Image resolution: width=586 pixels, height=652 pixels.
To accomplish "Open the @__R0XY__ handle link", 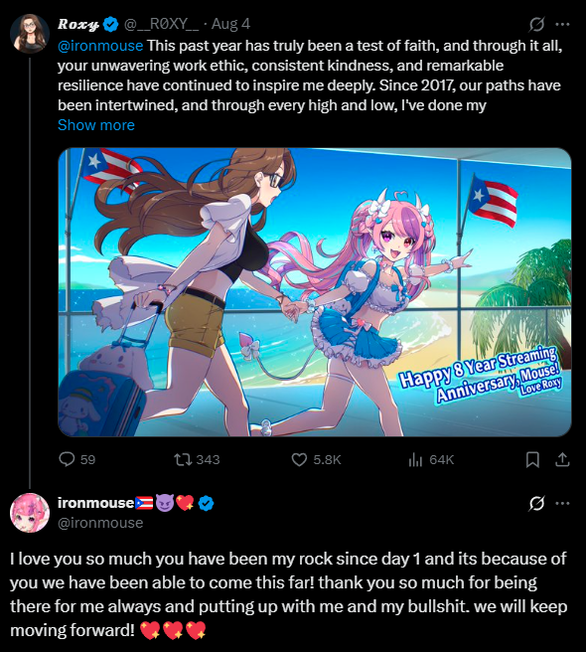I will coord(161,24).
